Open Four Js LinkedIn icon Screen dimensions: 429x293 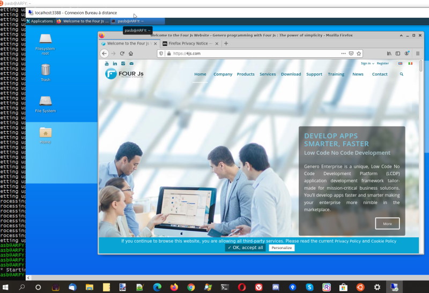tap(115, 64)
